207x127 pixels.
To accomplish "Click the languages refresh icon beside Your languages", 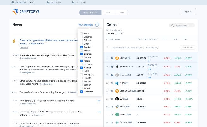I will coord(97,25).
